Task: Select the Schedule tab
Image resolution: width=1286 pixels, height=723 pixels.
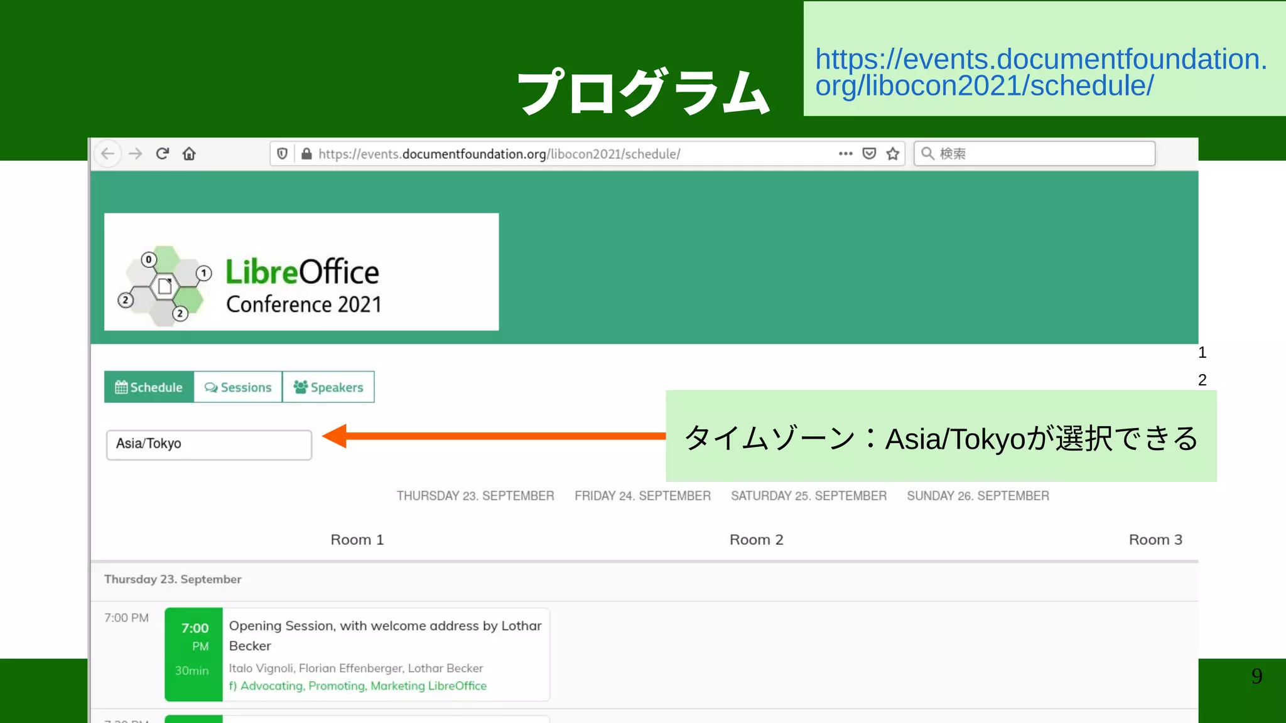Action: 149,387
